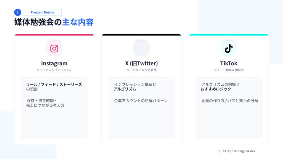This screenshot has height=159, width=283.
Task: Click the cyan bar atop TikTok card
Action: pyautogui.click(x=229, y=35)
